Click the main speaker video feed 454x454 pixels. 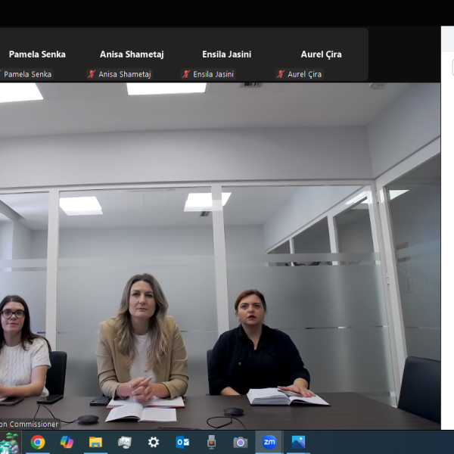point(219,257)
